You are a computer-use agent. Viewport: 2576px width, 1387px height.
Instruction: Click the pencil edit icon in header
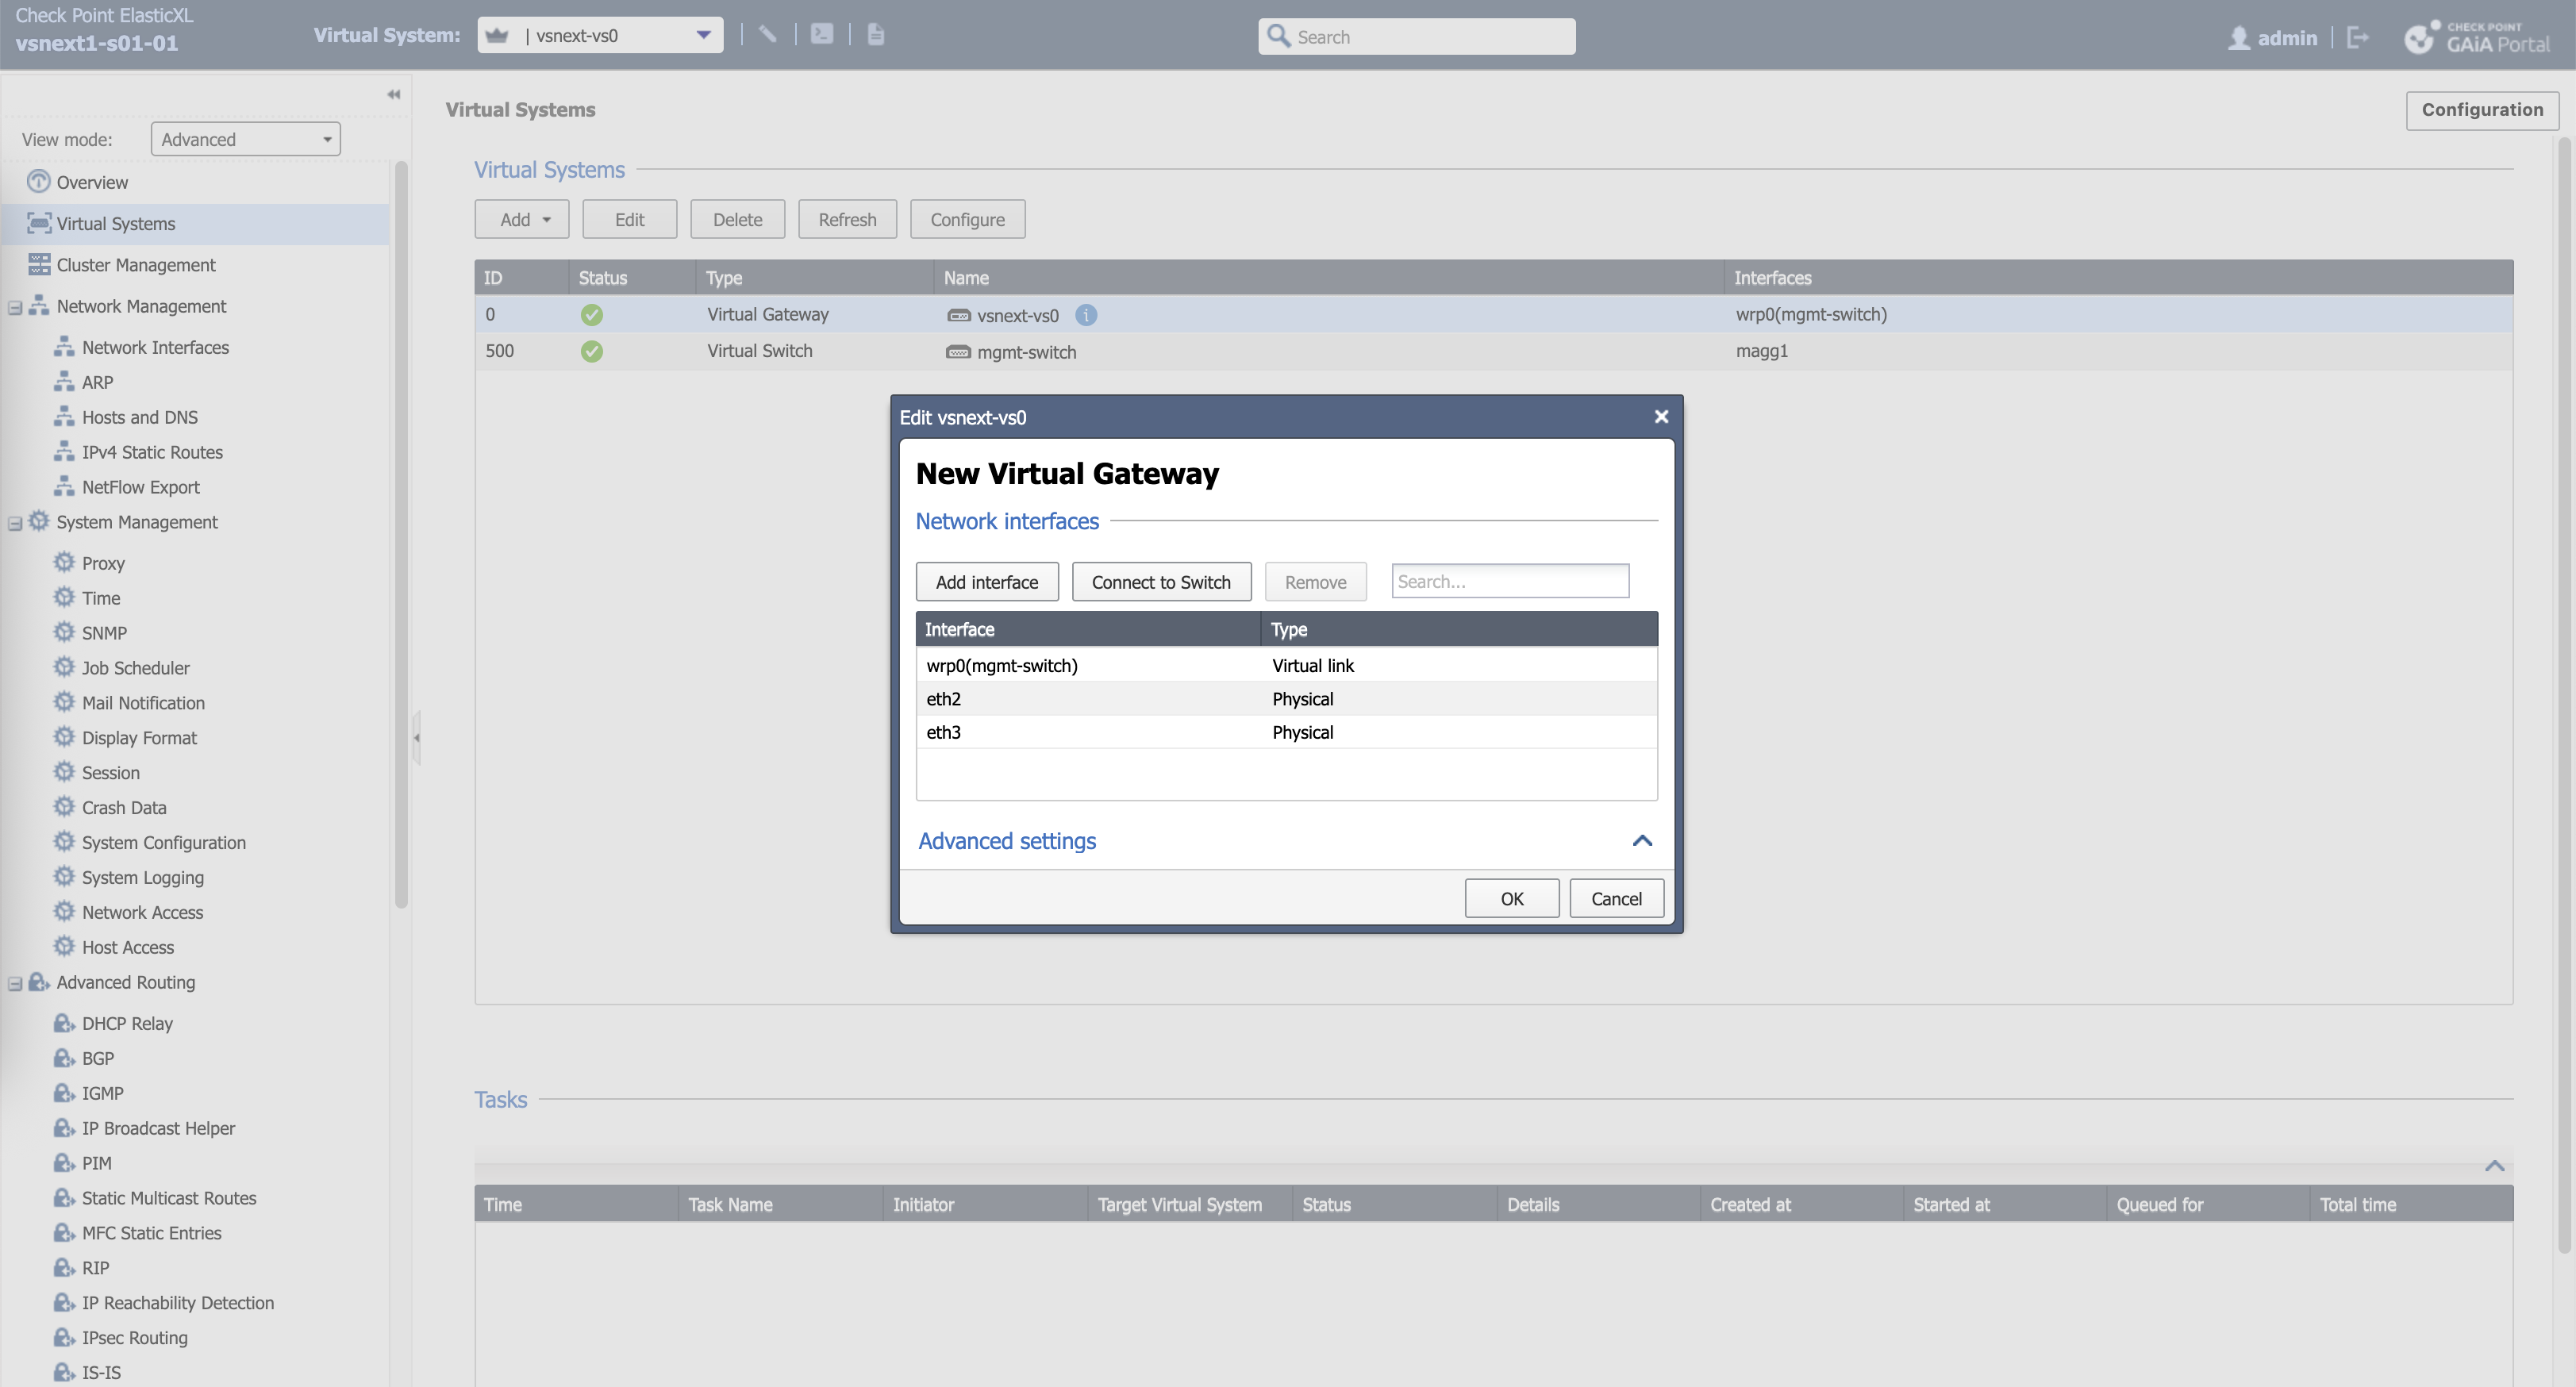(768, 34)
